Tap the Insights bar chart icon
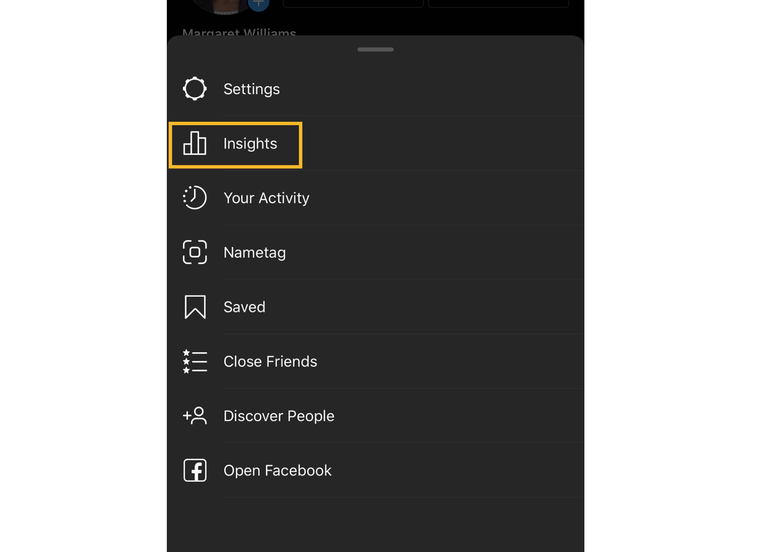The image size is (765, 552). [195, 143]
